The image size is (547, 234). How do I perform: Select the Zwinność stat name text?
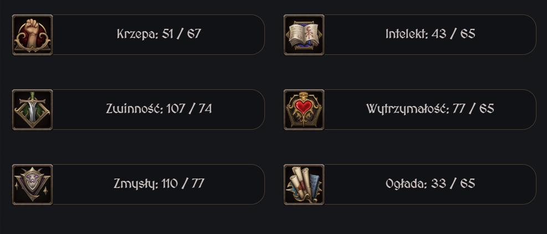[x=134, y=109]
